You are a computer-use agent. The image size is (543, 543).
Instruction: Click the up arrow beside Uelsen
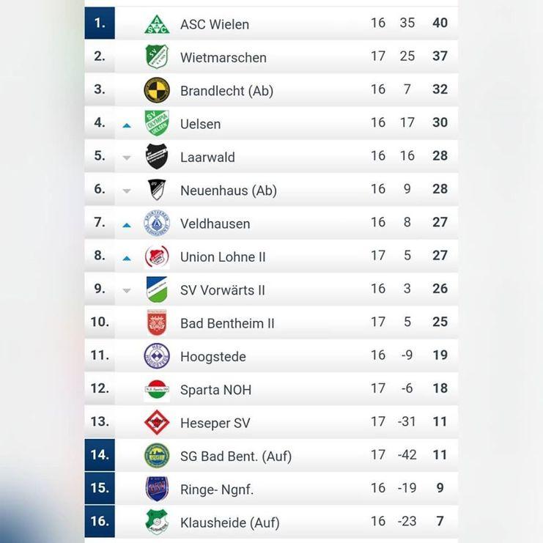tap(127, 125)
